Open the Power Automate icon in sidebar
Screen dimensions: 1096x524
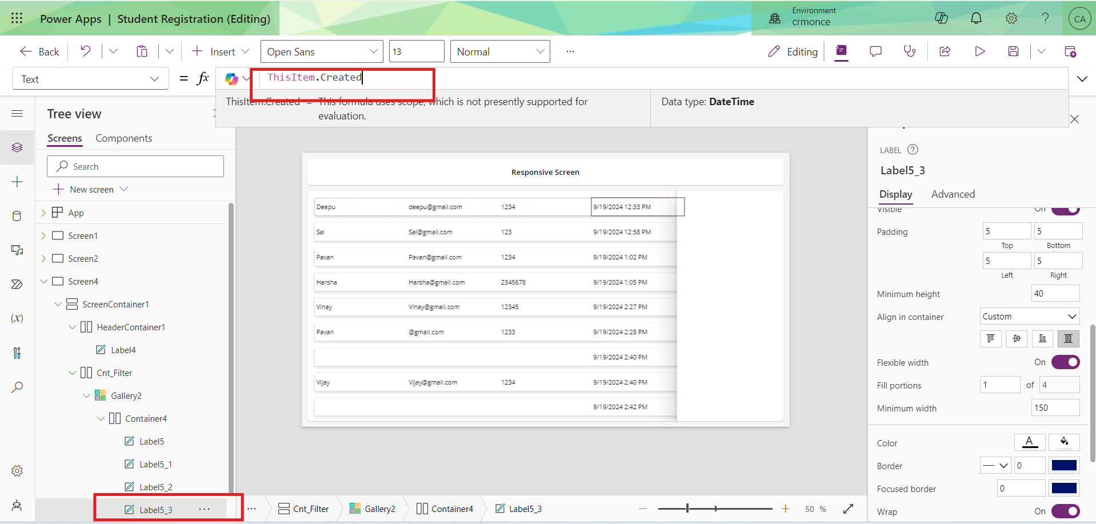(17, 284)
